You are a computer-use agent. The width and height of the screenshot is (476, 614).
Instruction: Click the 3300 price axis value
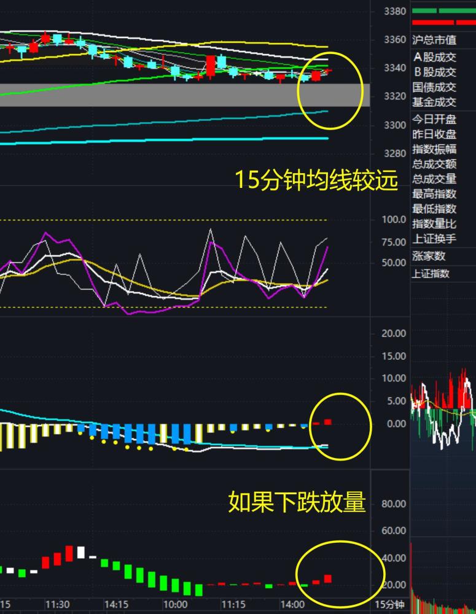pyautogui.click(x=395, y=125)
